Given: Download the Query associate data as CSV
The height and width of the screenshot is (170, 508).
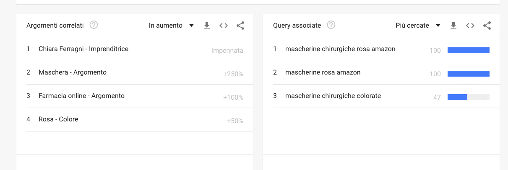Looking at the screenshot, I should (453, 26).
